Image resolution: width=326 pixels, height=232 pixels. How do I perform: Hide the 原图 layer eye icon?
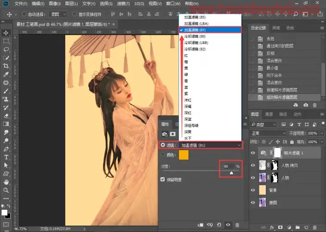tap(253, 202)
